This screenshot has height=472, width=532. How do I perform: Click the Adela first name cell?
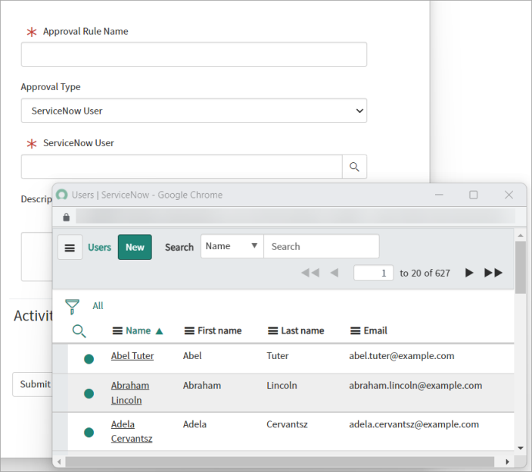[x=194, y=424]
